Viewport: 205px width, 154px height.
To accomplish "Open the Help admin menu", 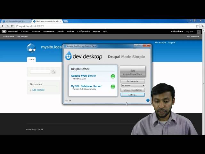I will click(105, 31).
